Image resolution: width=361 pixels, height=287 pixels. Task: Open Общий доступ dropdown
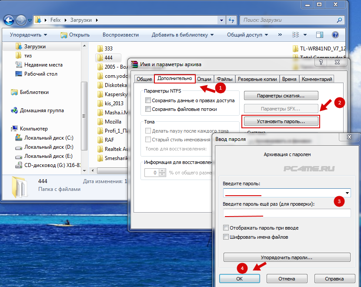(247, 35)
